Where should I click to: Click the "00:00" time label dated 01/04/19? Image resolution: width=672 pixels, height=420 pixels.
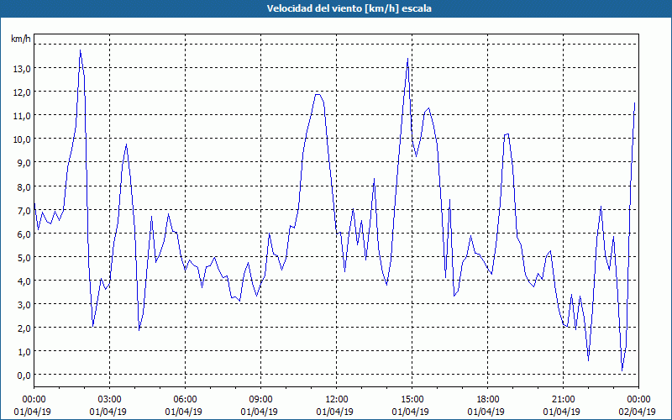(34, 400)
